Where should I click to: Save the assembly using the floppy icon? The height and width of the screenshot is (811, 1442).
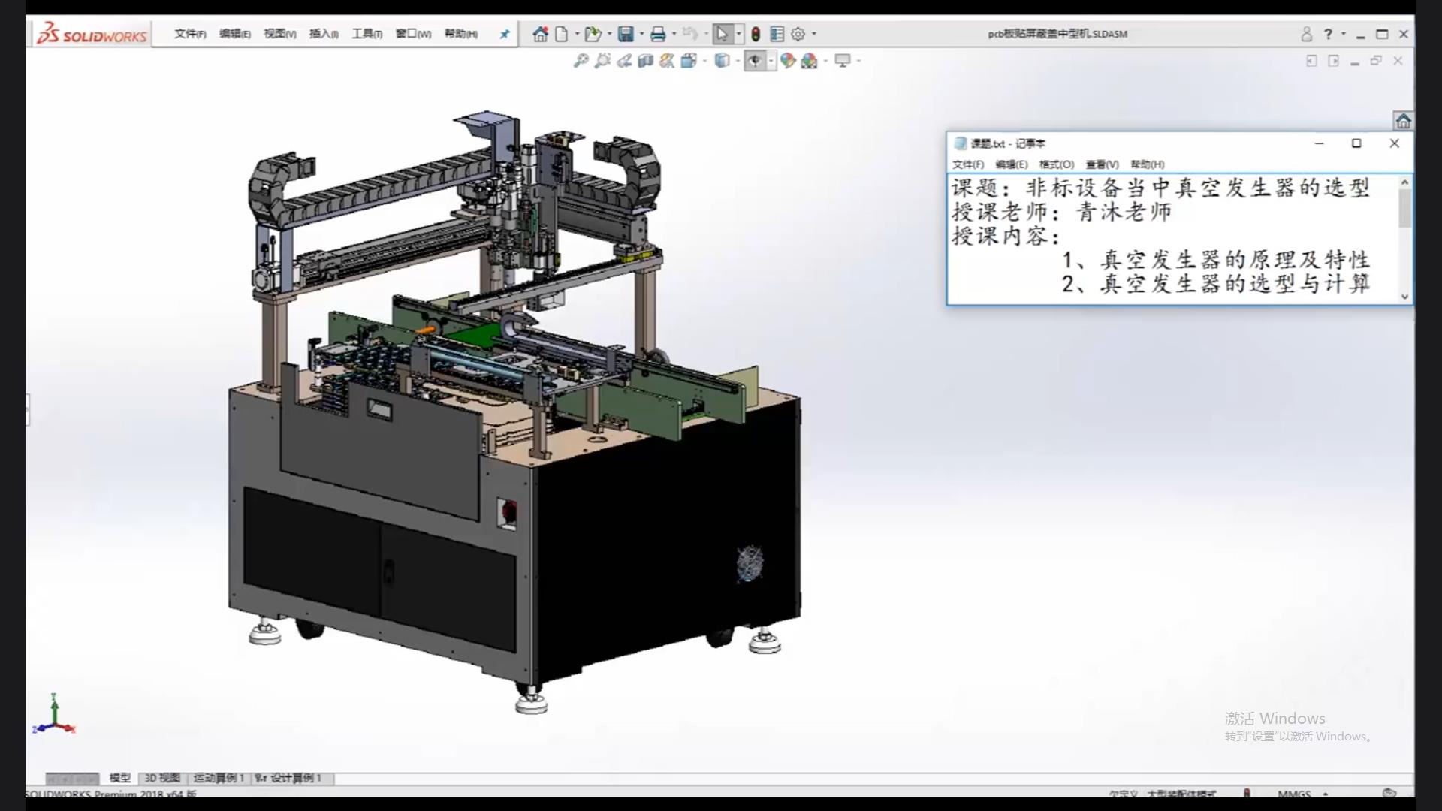pyautogui.click(x=626, y=34)
